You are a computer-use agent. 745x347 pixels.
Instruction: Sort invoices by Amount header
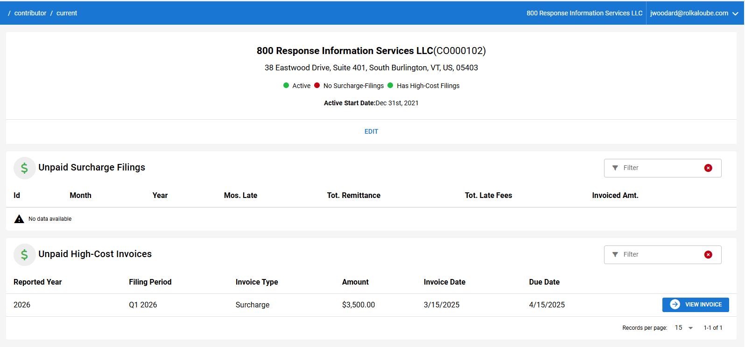[x=355, y=282]
